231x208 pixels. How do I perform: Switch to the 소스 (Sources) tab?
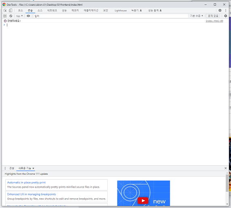coord(40,11)
